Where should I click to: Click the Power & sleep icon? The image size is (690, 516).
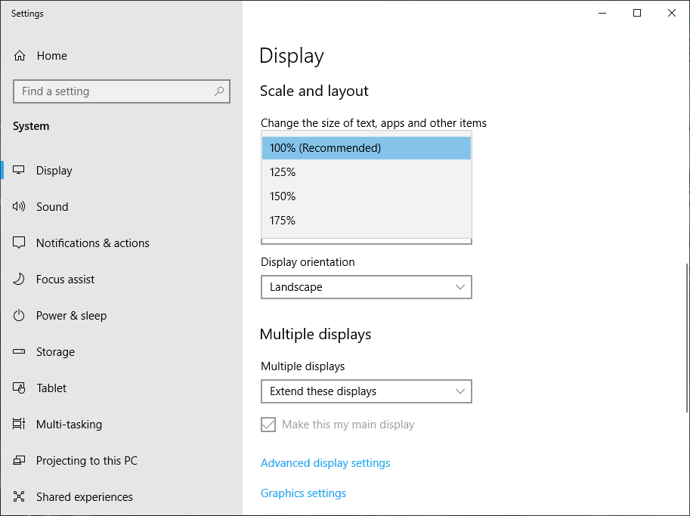[x=20, y=316]
